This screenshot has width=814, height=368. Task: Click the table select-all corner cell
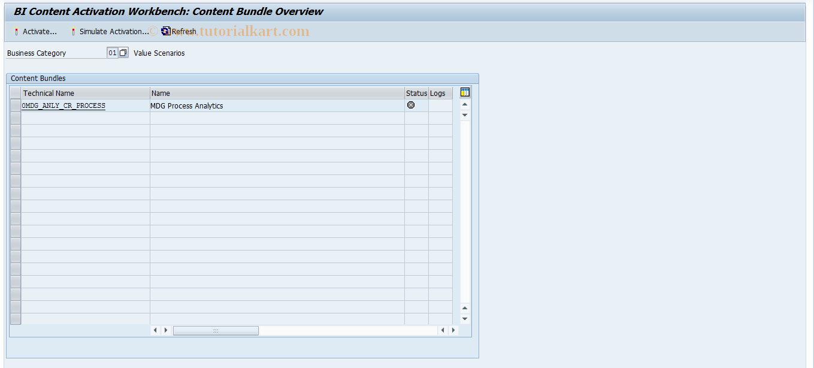(x=16, y=93)
